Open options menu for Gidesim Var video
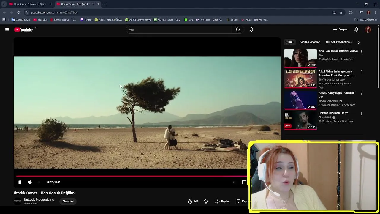Screen dimensions: 380x214 coord(362,93)
